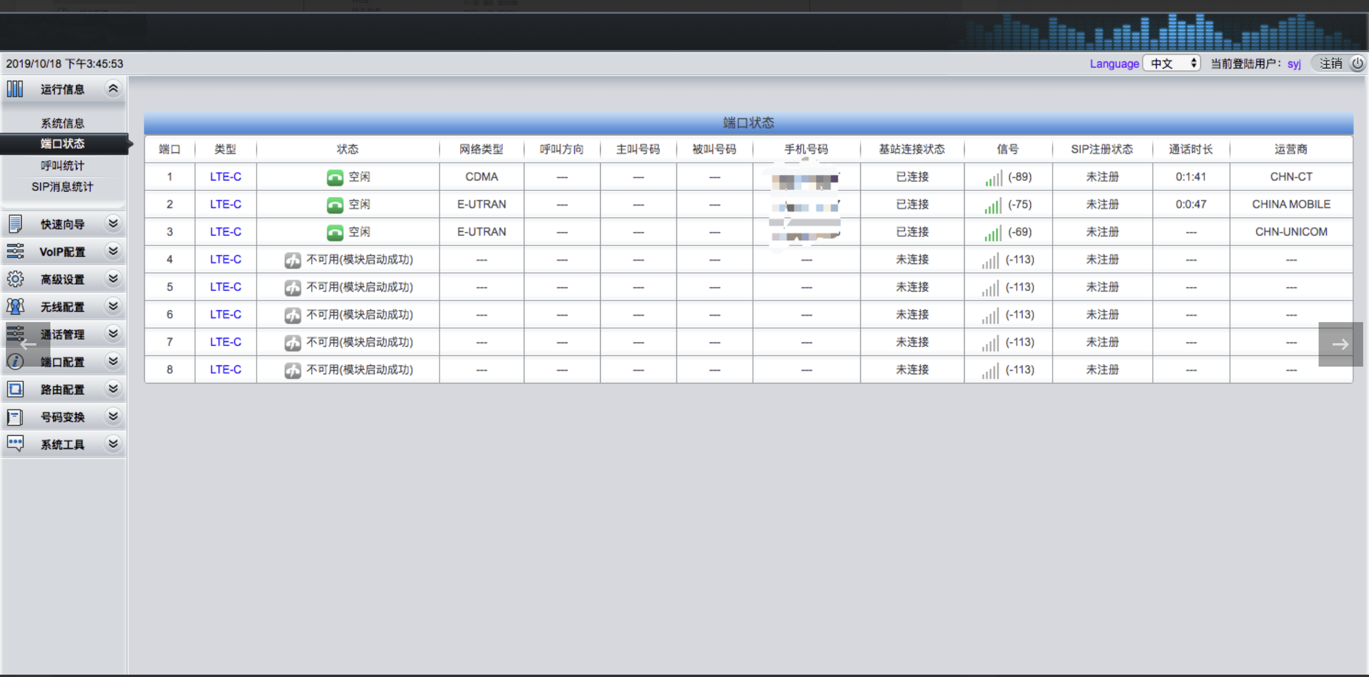
Task: Click port 4 signal bars icon
Action: pyautogui.click(x=990, y=261)
